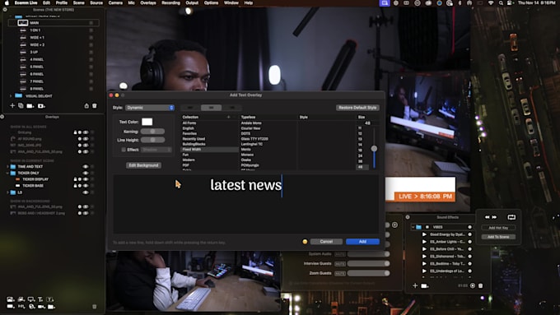The image size is (560, 315).
Task: Select Fixed Width font collection
Action: tap(210, 150)
